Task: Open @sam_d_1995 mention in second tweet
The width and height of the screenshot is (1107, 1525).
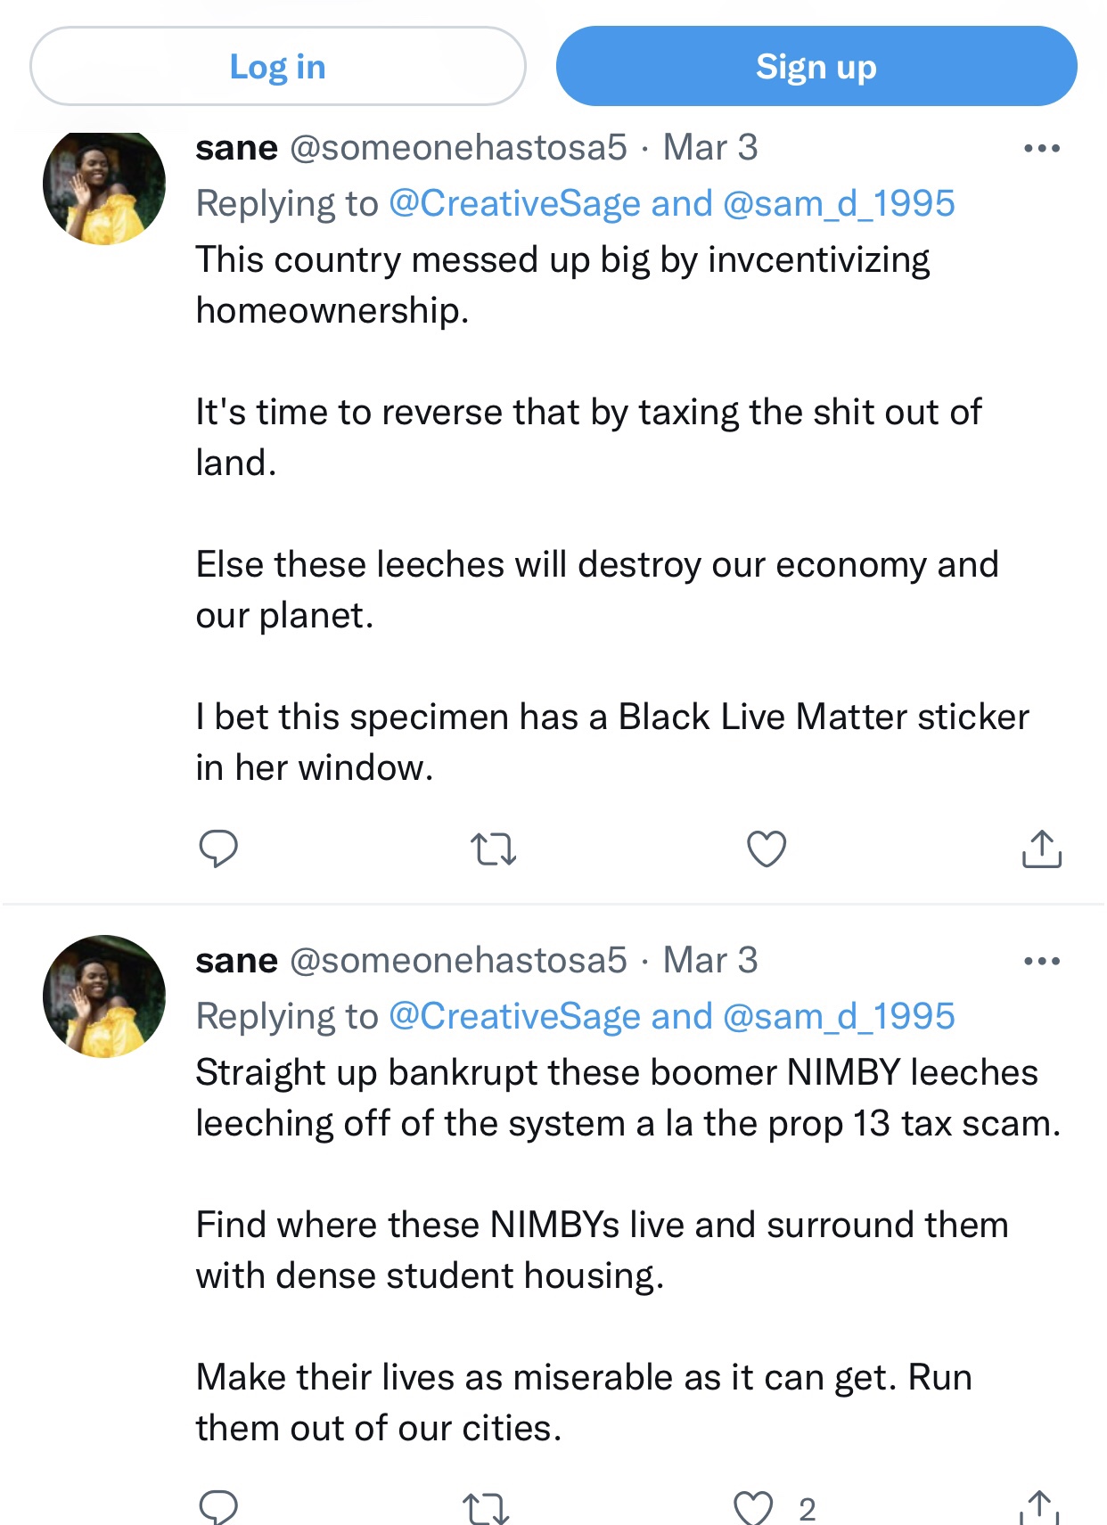Action: click(839, 1017)
